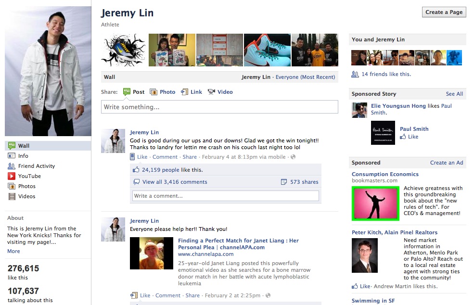Expand the About section with More
This screenshot has width=474, height=305.
tap(13, 251)
